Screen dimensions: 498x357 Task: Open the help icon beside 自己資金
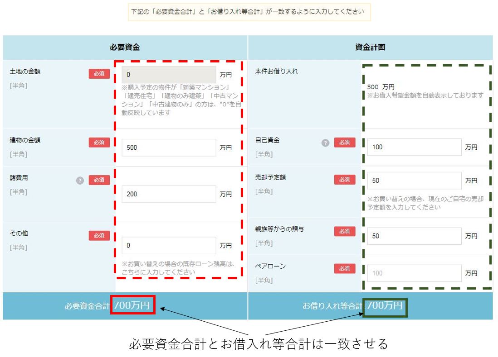[325, 143]
